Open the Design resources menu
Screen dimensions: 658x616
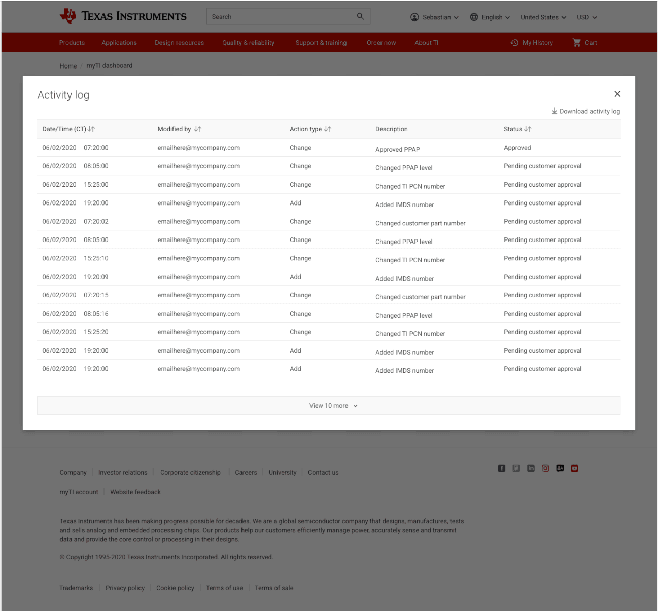click(180, 43)
